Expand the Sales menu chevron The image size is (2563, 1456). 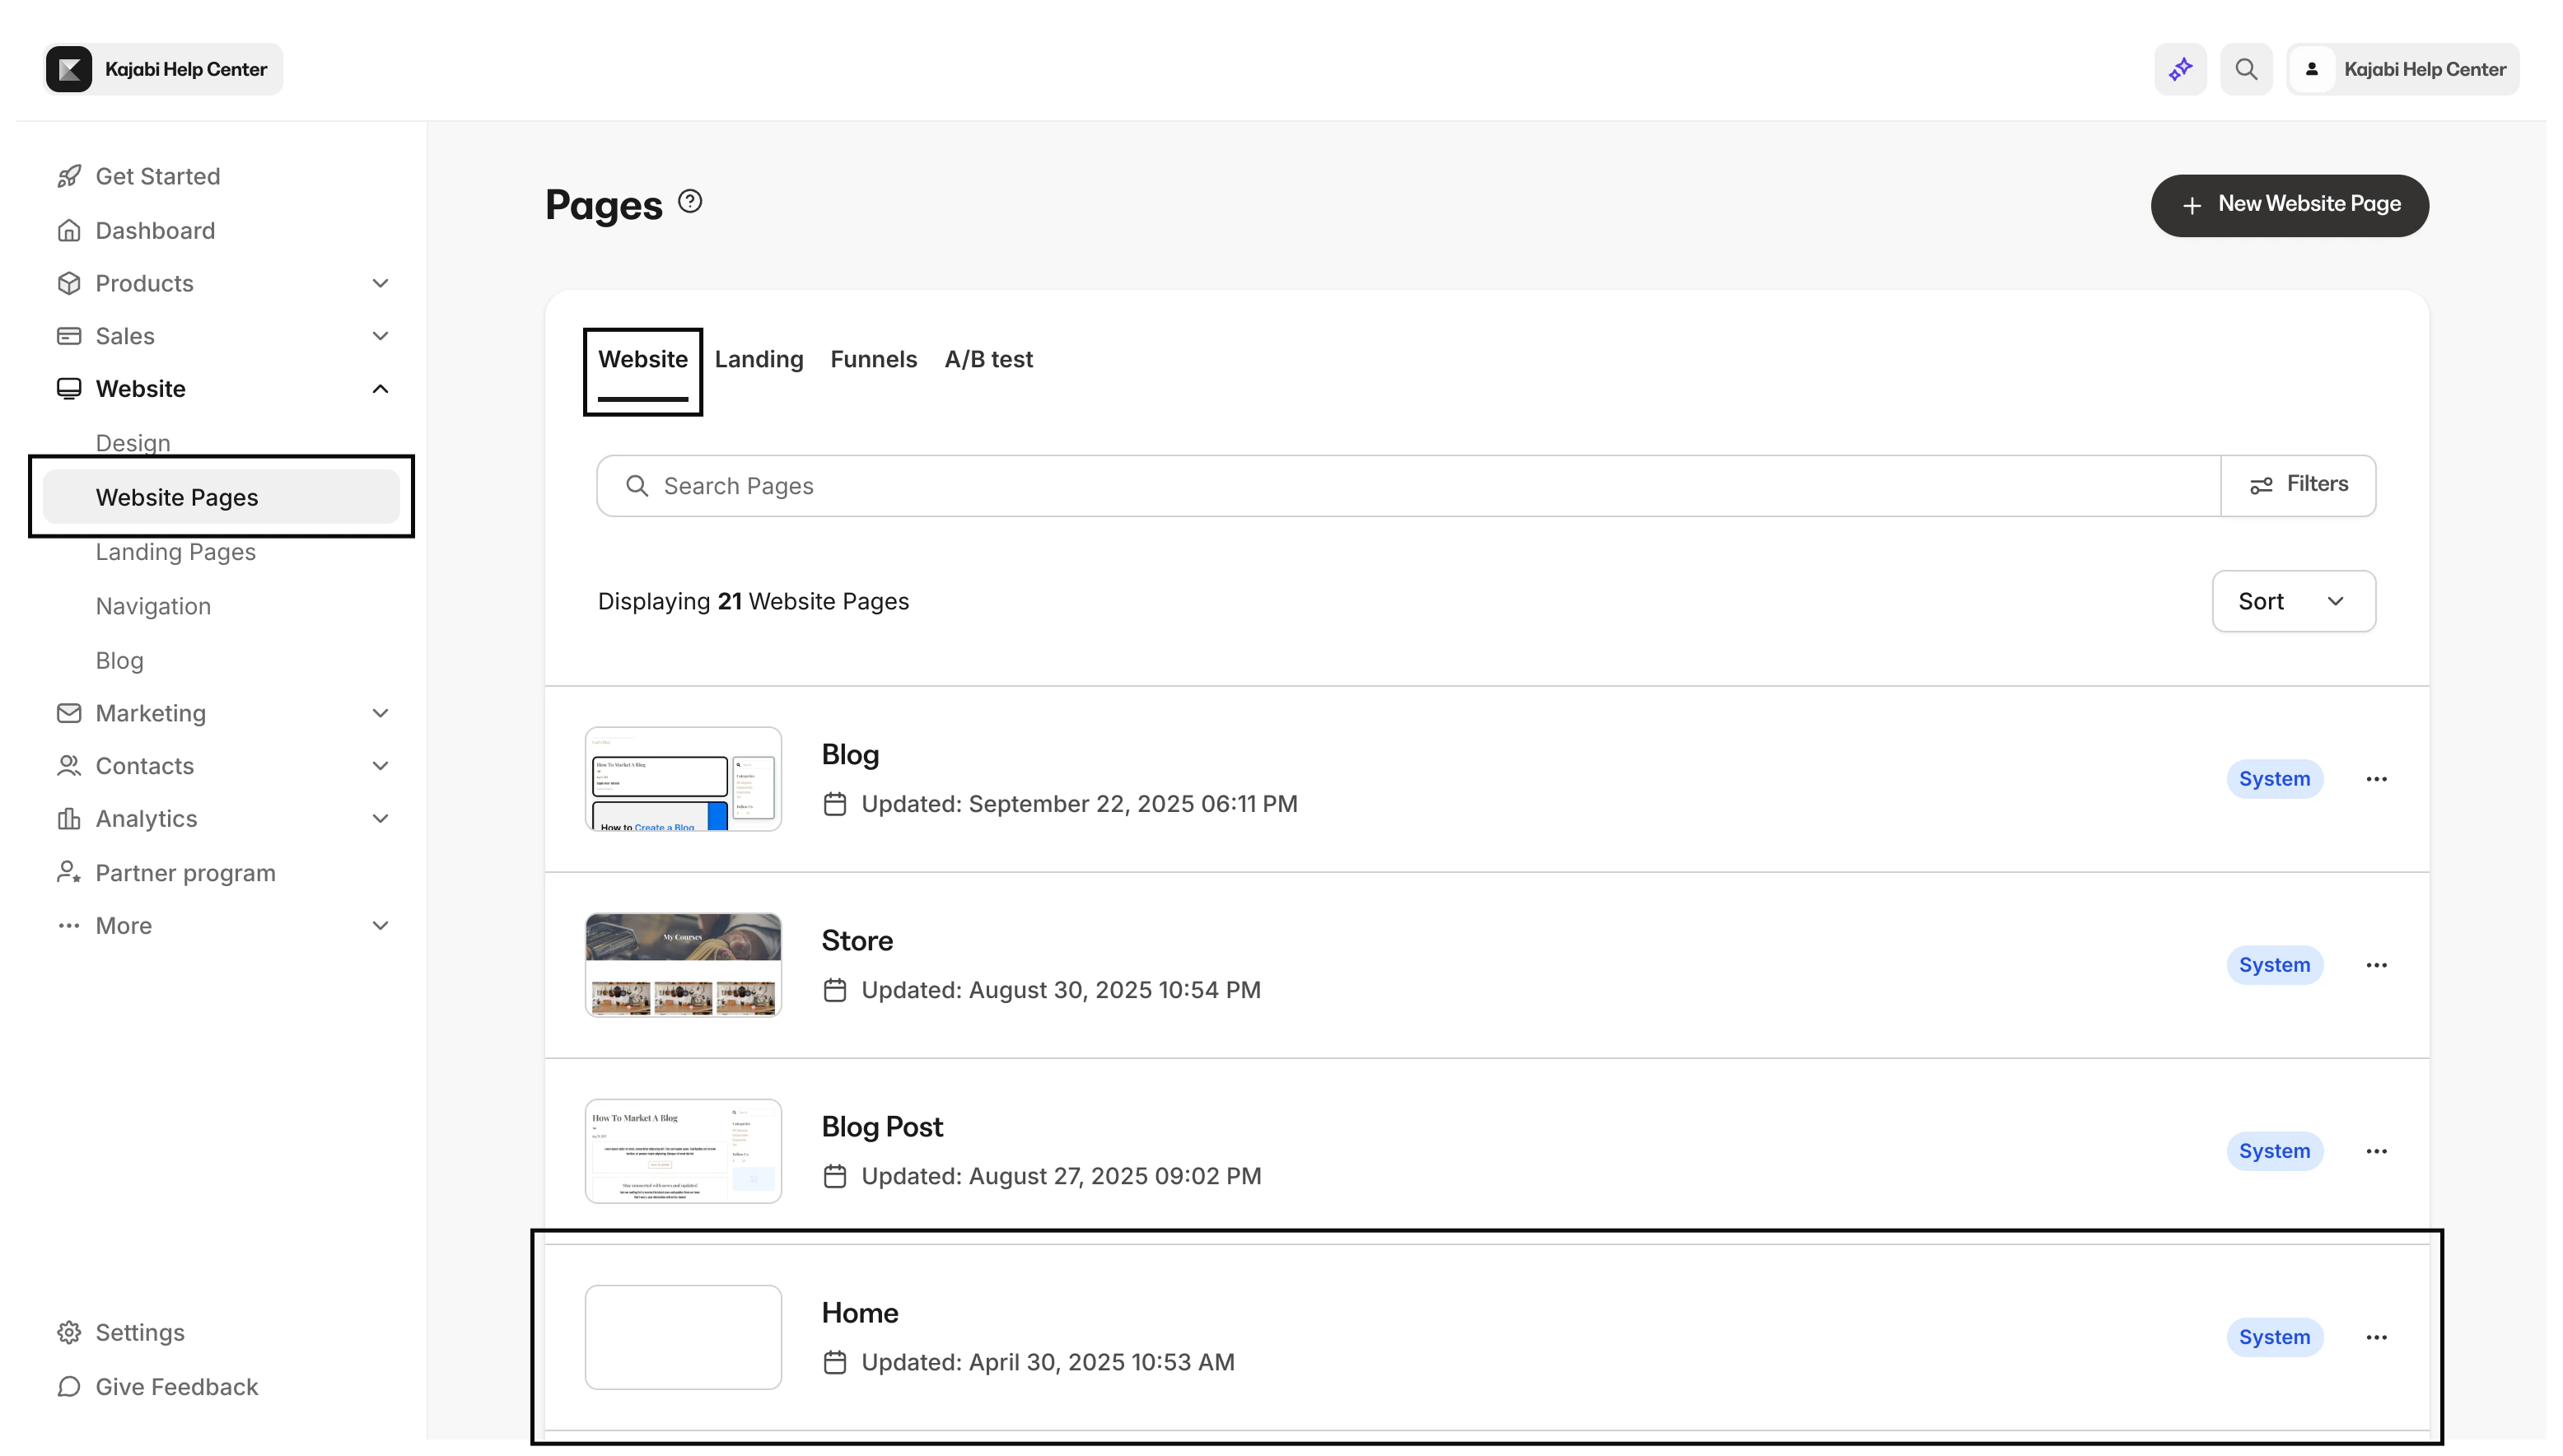tap(380, 336)
